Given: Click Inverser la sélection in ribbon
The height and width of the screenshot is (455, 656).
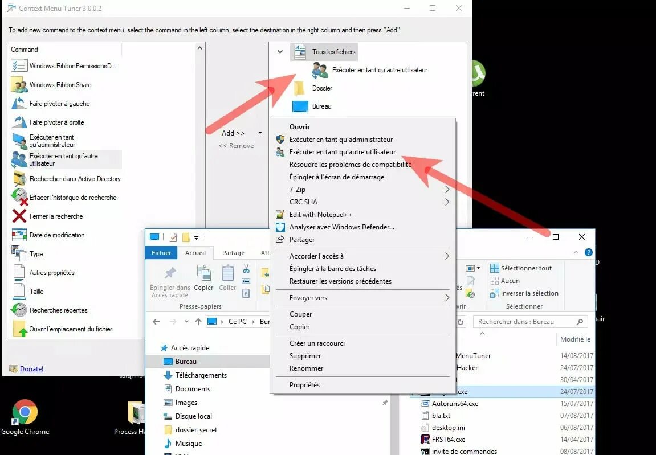Looking at the screenshot, I should pos(524,293).
